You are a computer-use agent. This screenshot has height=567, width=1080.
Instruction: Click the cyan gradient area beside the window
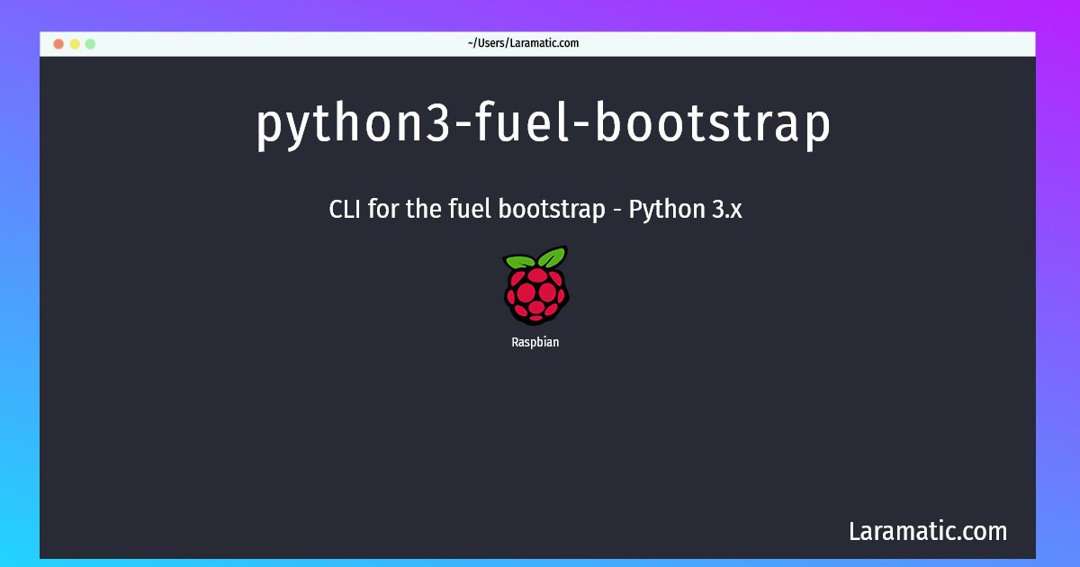(19, 450)
